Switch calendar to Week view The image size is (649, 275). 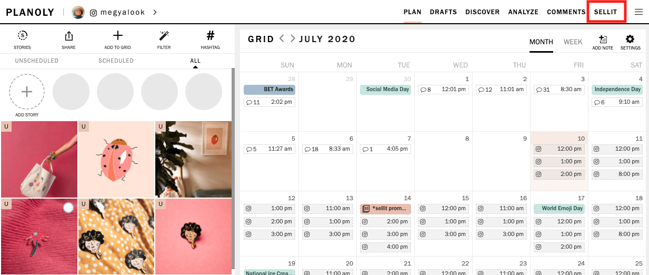(x=573, y=42)
